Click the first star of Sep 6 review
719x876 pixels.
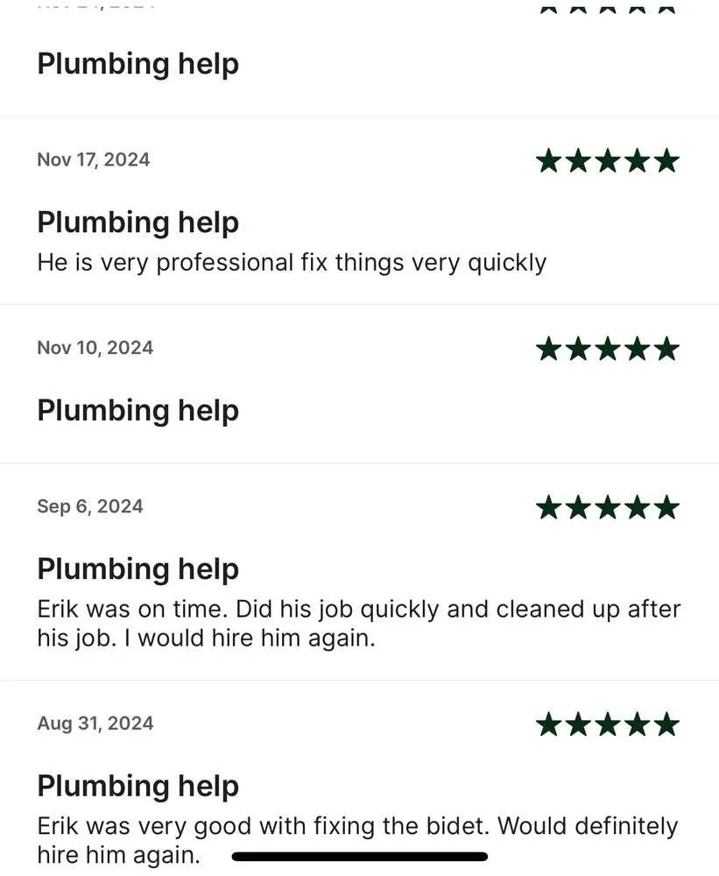coord(549,507)
